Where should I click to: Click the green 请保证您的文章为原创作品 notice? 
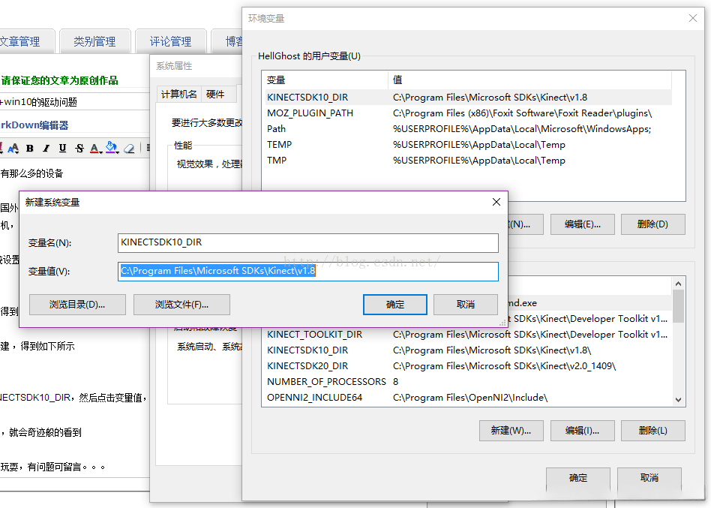59,81
